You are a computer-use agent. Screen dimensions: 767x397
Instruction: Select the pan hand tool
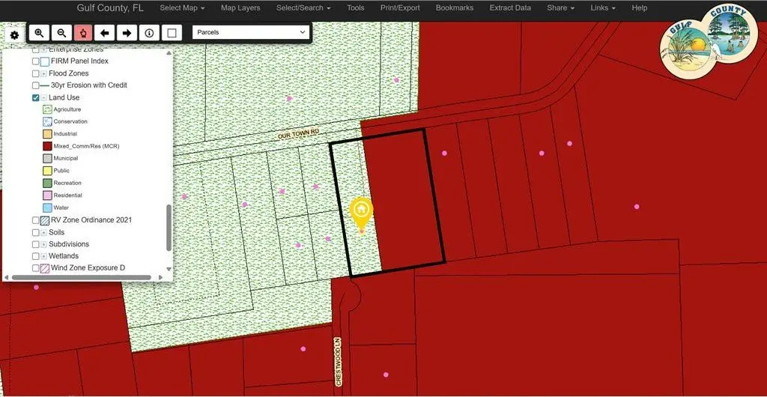[x=83, y=33]
